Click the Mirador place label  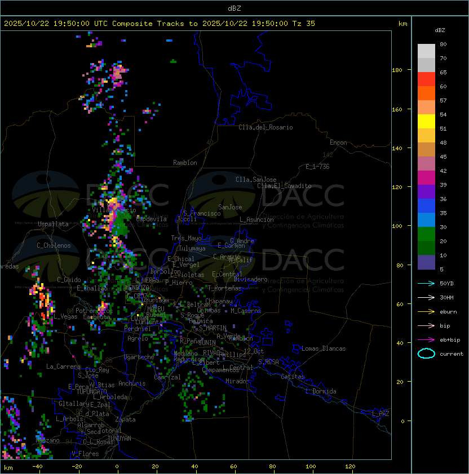click(x=238, y=381)
